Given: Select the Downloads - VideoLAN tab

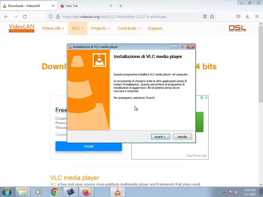Looking at the screenshot, I should point(29,6).
